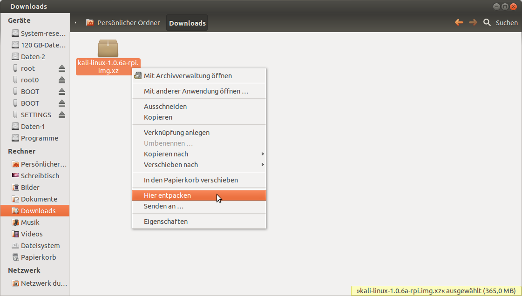Eject the SETTINGS volume
Viewport: 522px width, 296px height.
click(x=62, y=115)
